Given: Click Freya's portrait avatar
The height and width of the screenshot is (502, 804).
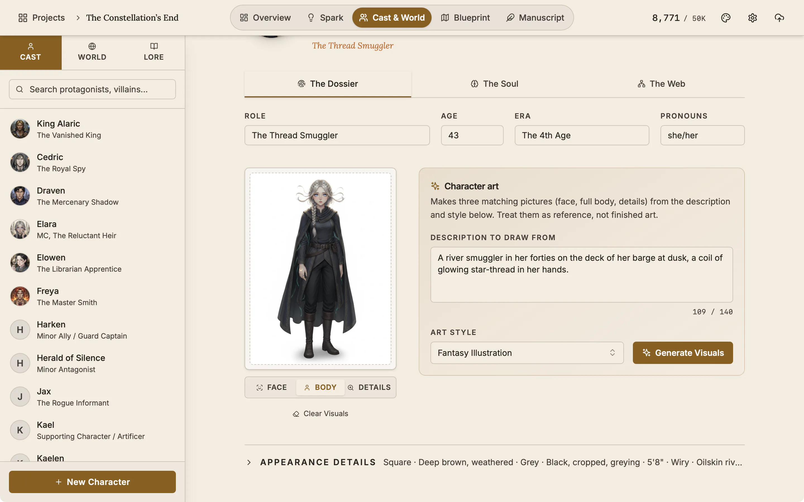Looking at the screenshot, I should point(20,296).
